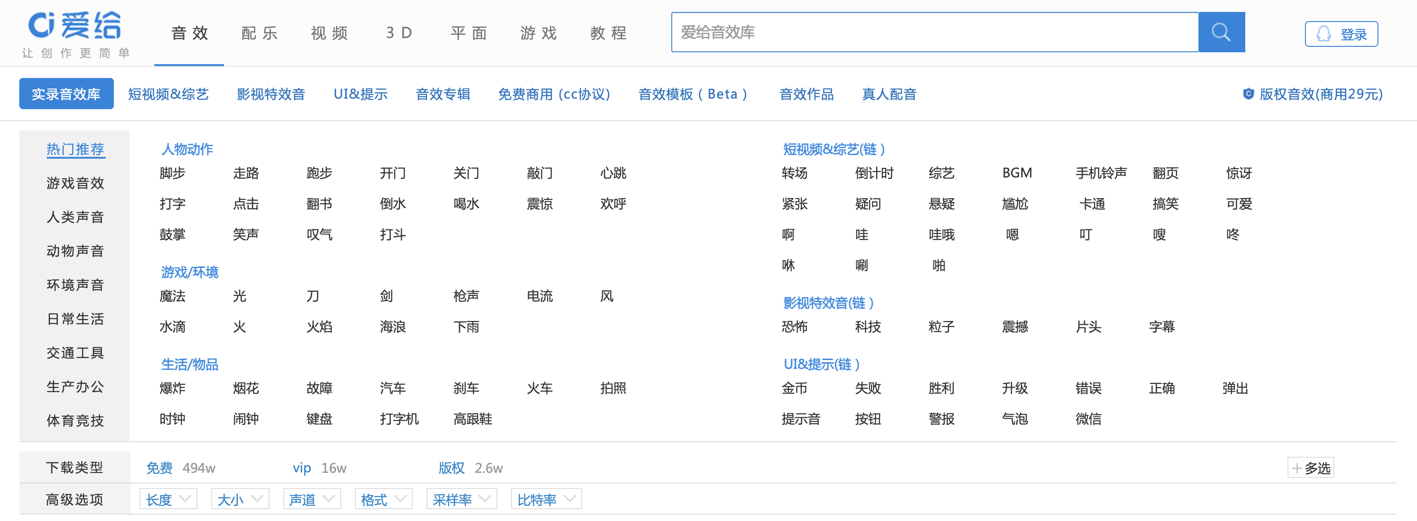Expand the 采样率 dropdown filter

(x=461, y=499)
